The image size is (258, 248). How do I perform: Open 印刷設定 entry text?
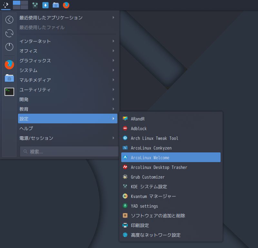coord(140,225)
